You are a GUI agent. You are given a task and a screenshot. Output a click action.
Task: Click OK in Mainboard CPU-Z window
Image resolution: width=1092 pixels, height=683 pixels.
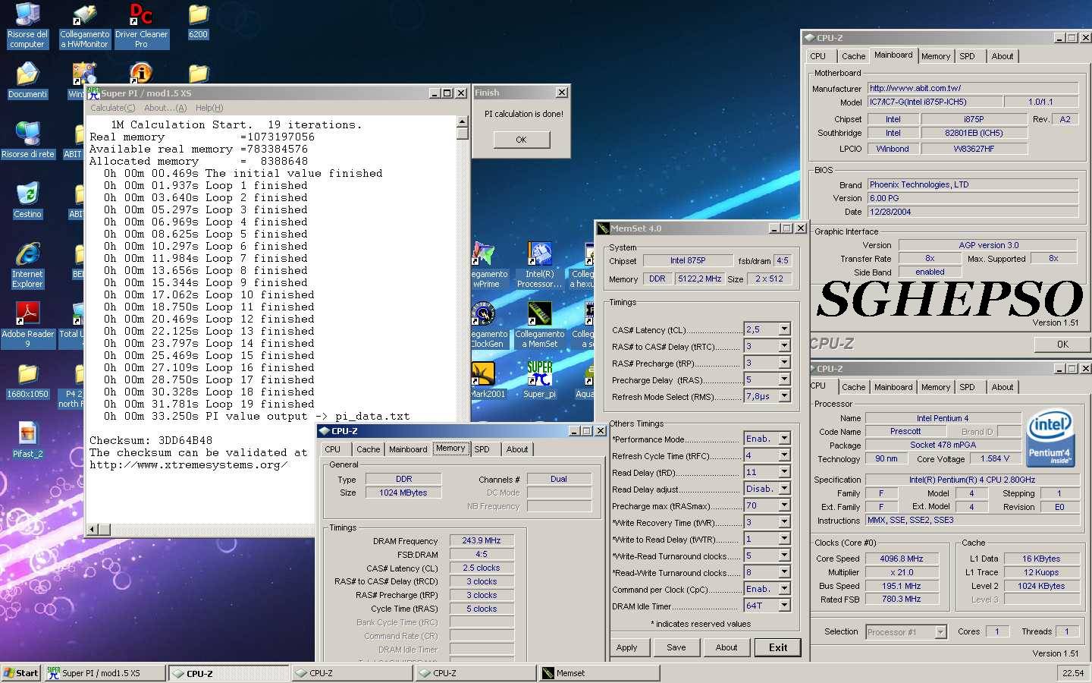pos(1062,344)
